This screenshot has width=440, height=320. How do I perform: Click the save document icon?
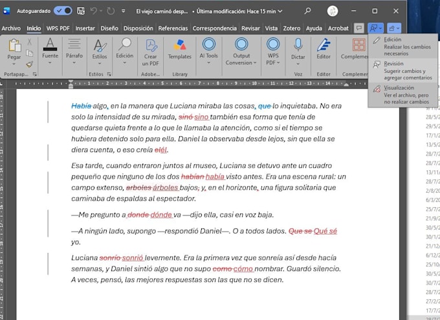[x=81, y=11]
